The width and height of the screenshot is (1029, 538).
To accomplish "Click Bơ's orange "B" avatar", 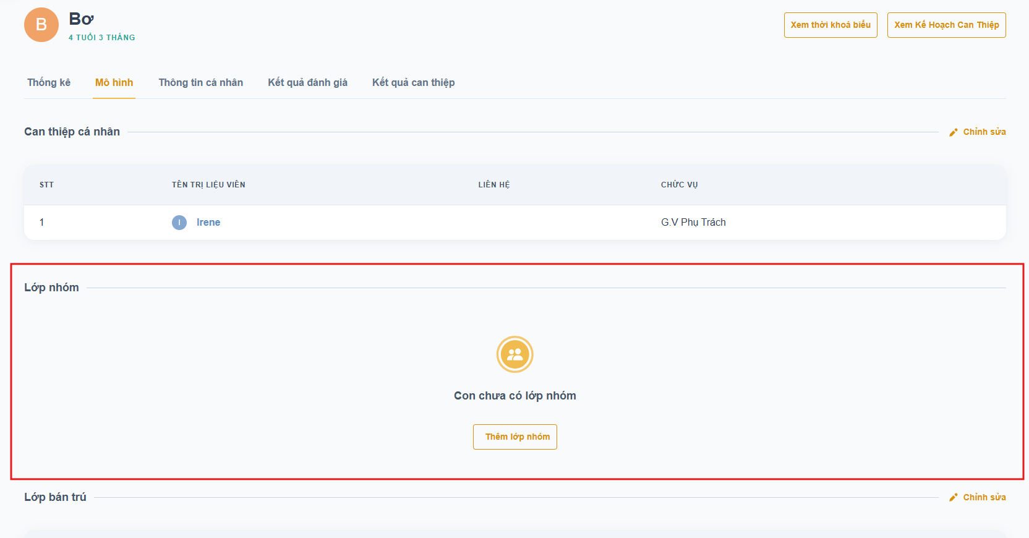I will [41, 25].
